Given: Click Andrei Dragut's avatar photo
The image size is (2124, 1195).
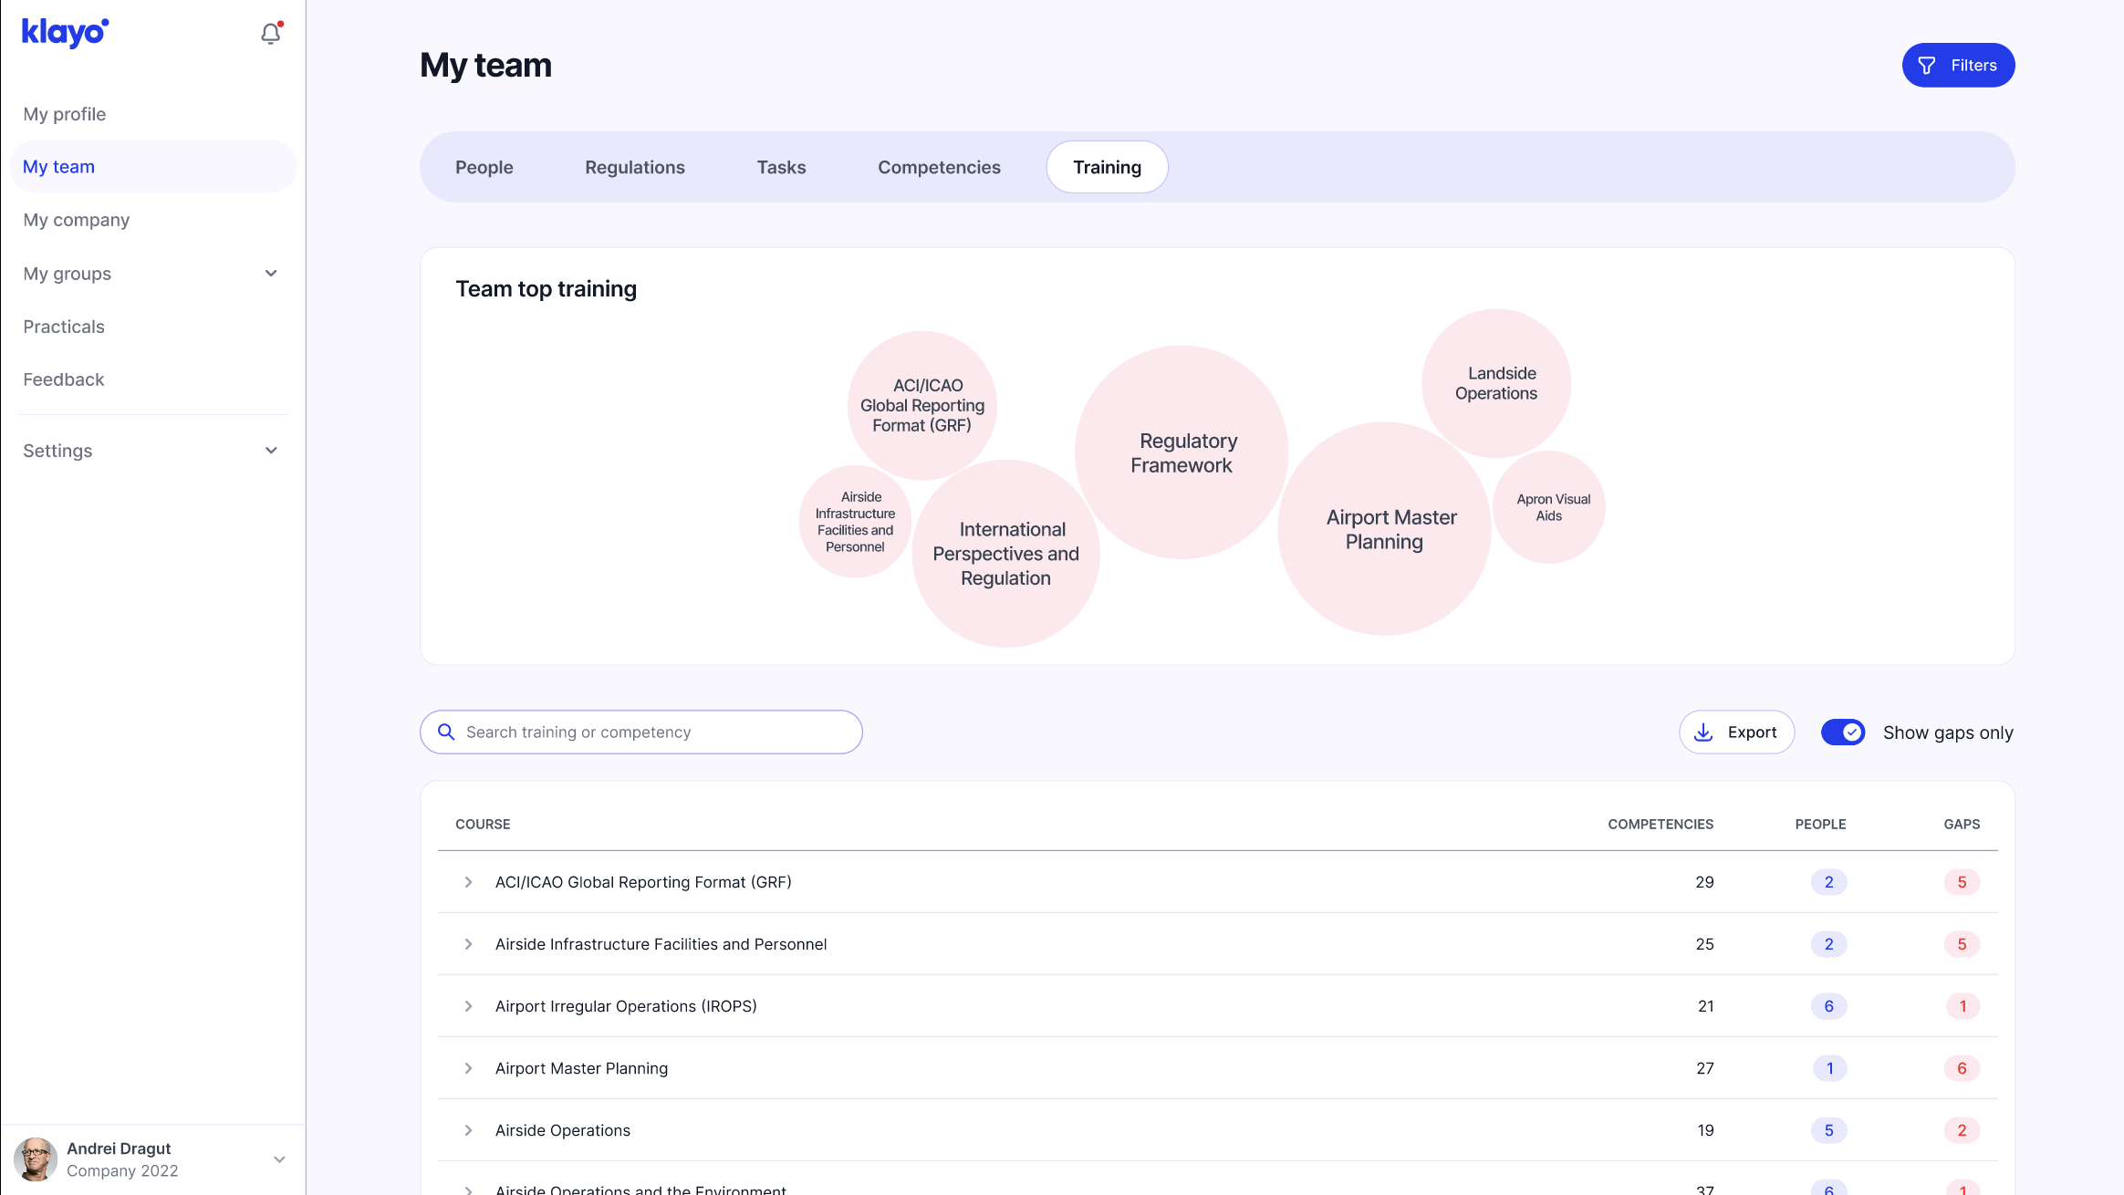Looking at the screenshot, I should [36, 1159].
